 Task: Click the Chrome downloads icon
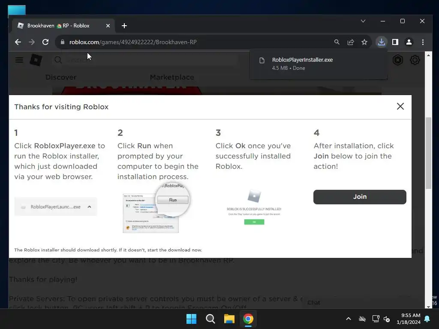coord(381,42)
